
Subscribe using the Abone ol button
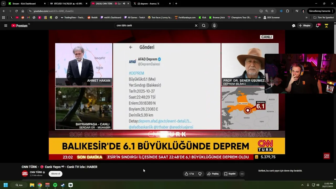pos(55,174)
